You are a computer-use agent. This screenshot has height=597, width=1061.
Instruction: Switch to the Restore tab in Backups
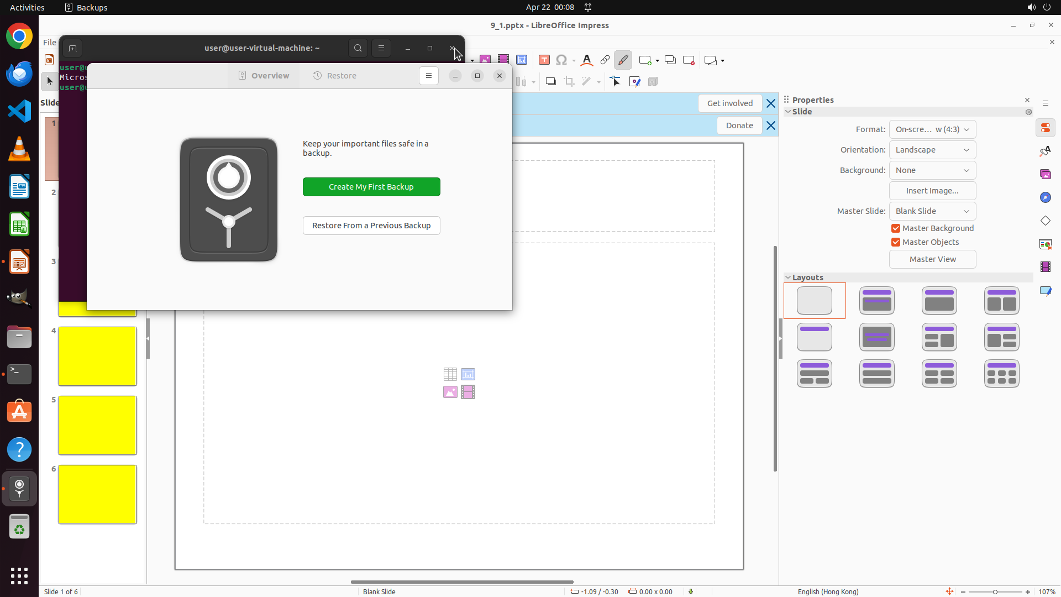click(335, 76)
